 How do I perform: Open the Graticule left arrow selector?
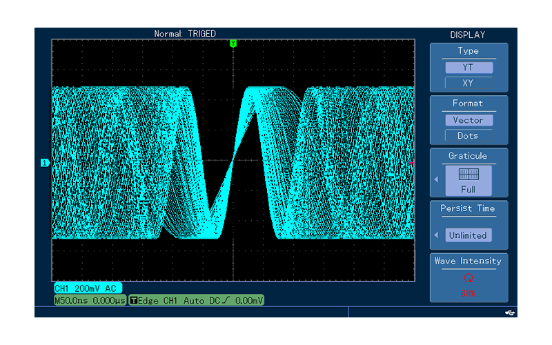(437, 179)
